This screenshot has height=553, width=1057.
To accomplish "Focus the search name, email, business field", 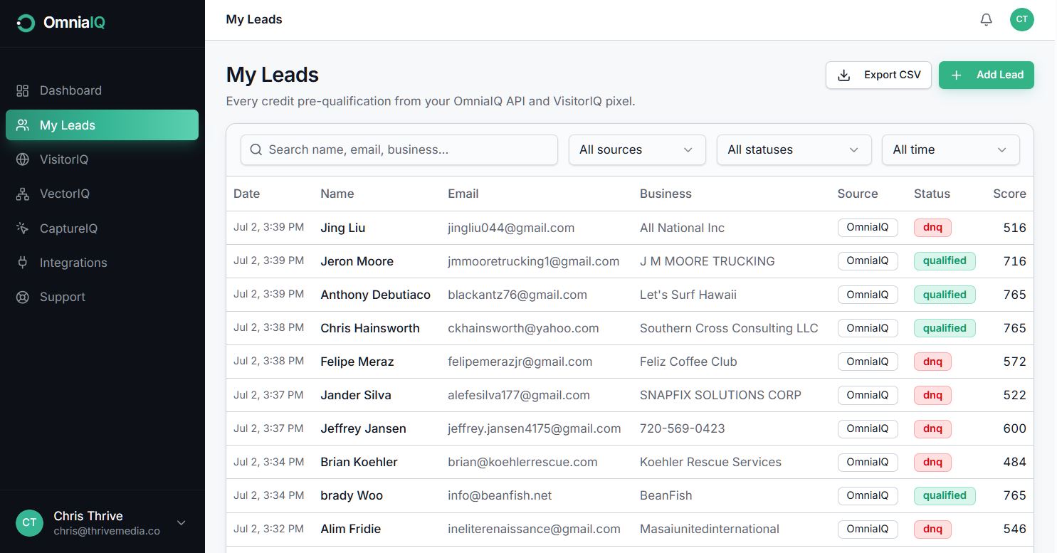I will click(399, 149).
